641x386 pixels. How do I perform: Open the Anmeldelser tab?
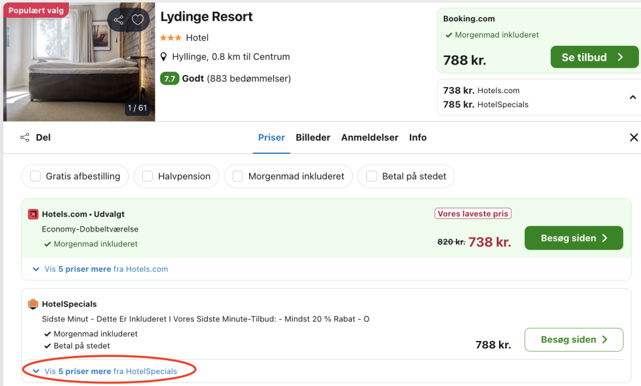click(x=369, y=138)
